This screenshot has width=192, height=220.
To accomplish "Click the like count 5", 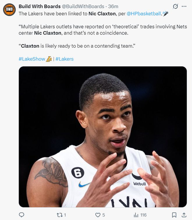I will point(104,215).
